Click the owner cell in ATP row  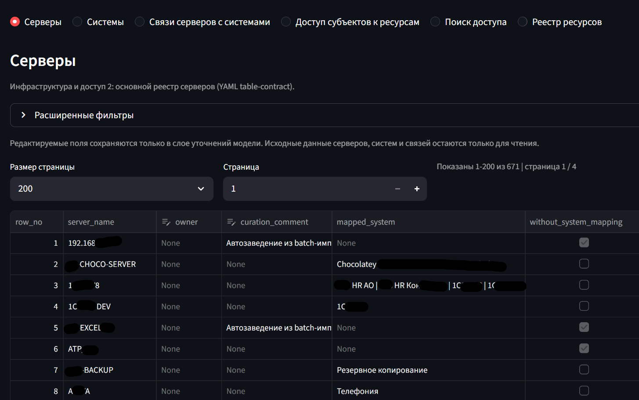click(x=189, y=349)
